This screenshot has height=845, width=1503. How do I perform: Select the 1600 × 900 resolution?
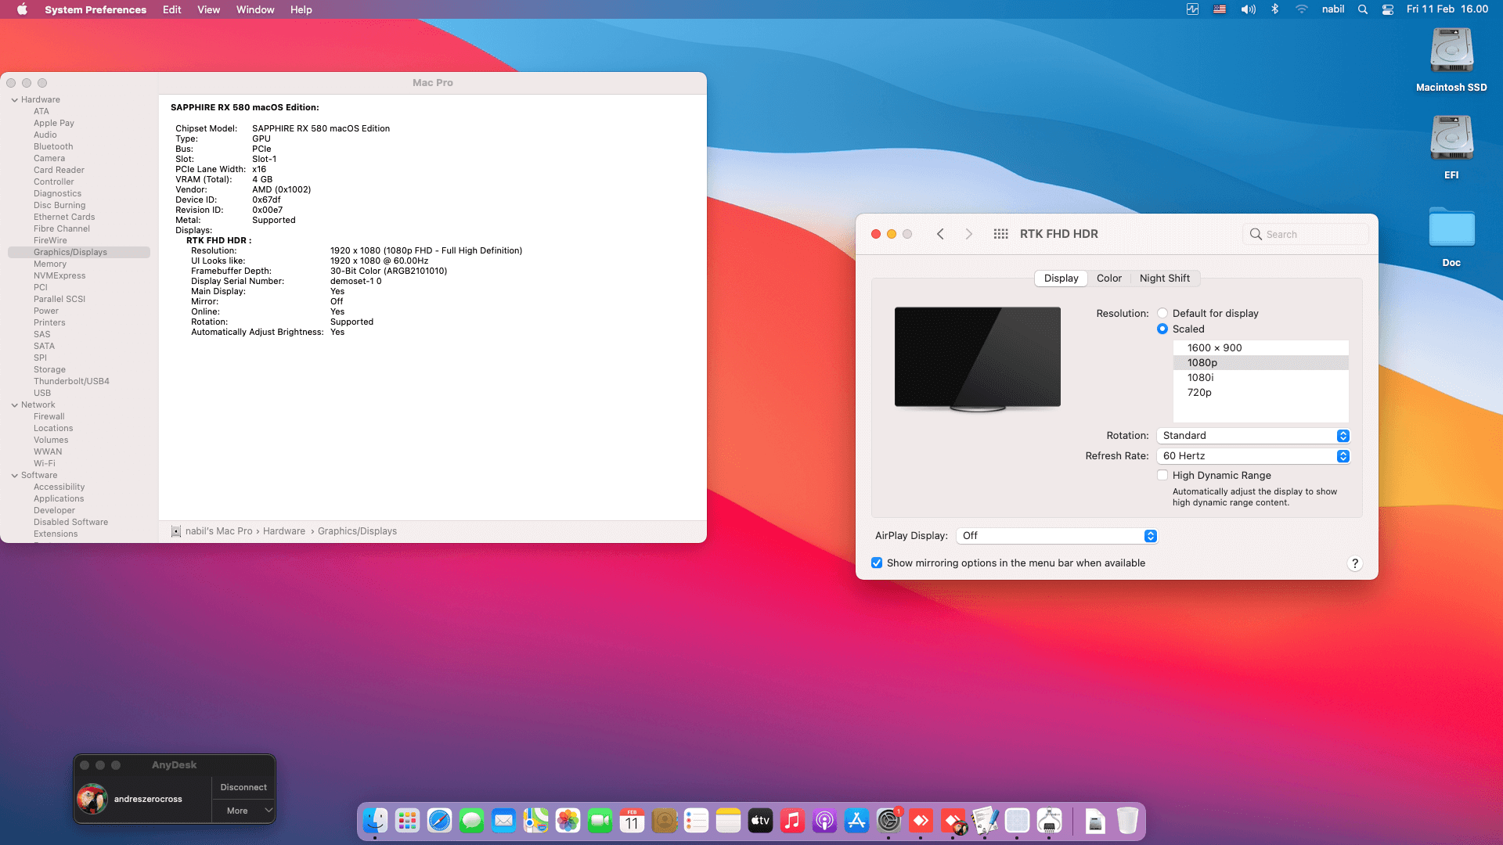tap(1214, 347)
